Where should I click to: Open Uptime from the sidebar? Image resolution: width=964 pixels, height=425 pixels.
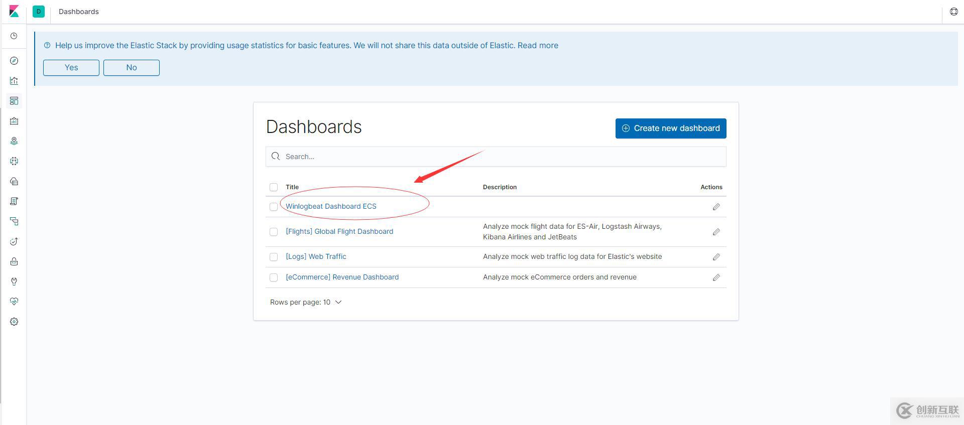pos(14,241)
